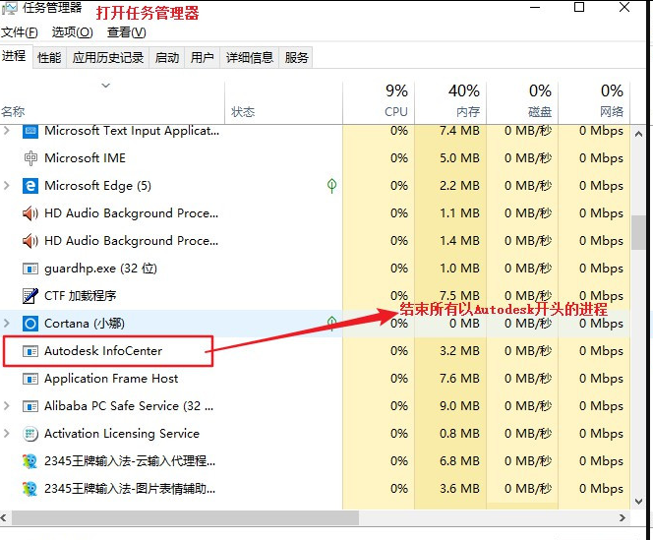Expand the Microsoft Edge (5) process group
The height and width of the screenshot is (540, 653).
coord(6,186)
